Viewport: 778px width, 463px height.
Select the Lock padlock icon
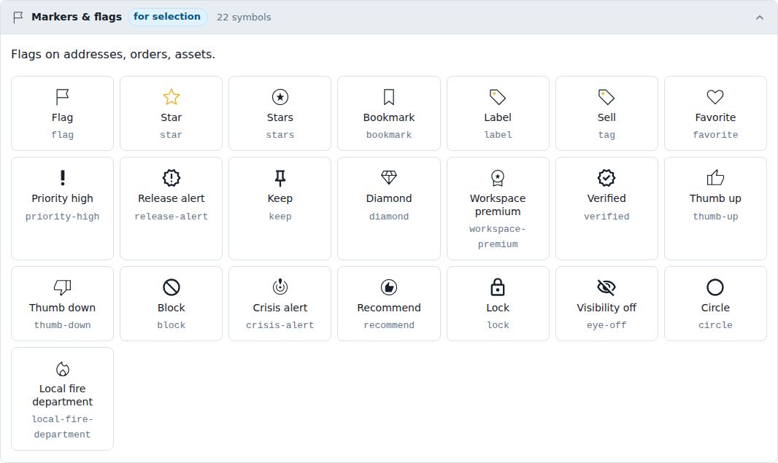coord(498,287)
